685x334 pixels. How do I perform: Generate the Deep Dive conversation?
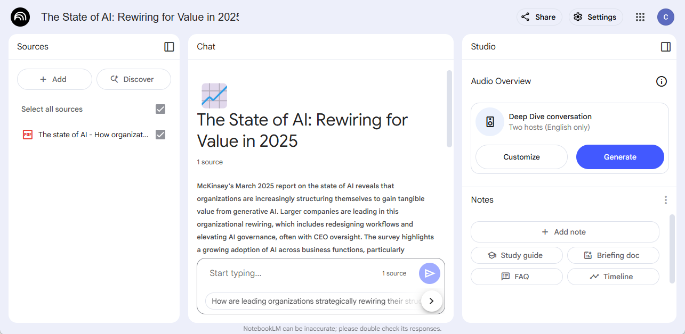click(x=620, y=157)
